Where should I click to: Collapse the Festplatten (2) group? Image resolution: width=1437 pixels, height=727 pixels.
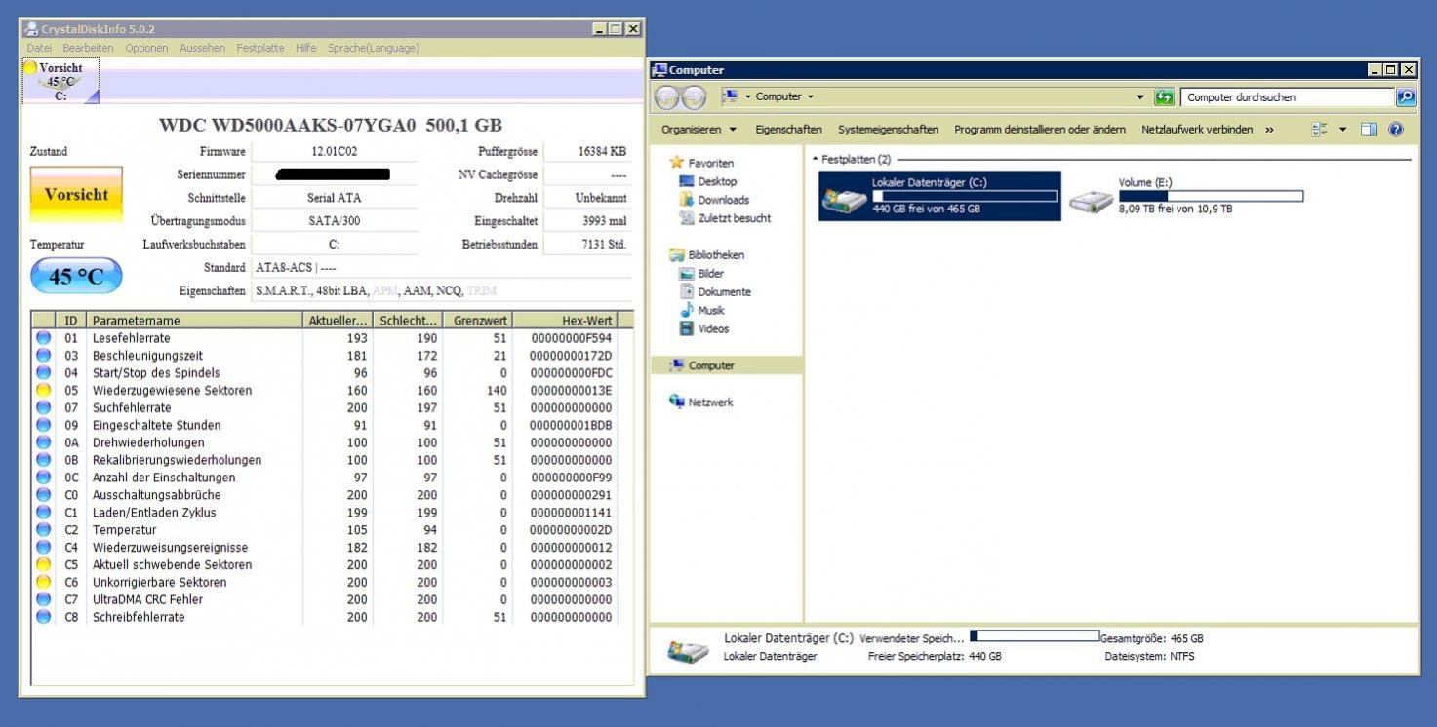pyautogui.click(x=816, y=159)
